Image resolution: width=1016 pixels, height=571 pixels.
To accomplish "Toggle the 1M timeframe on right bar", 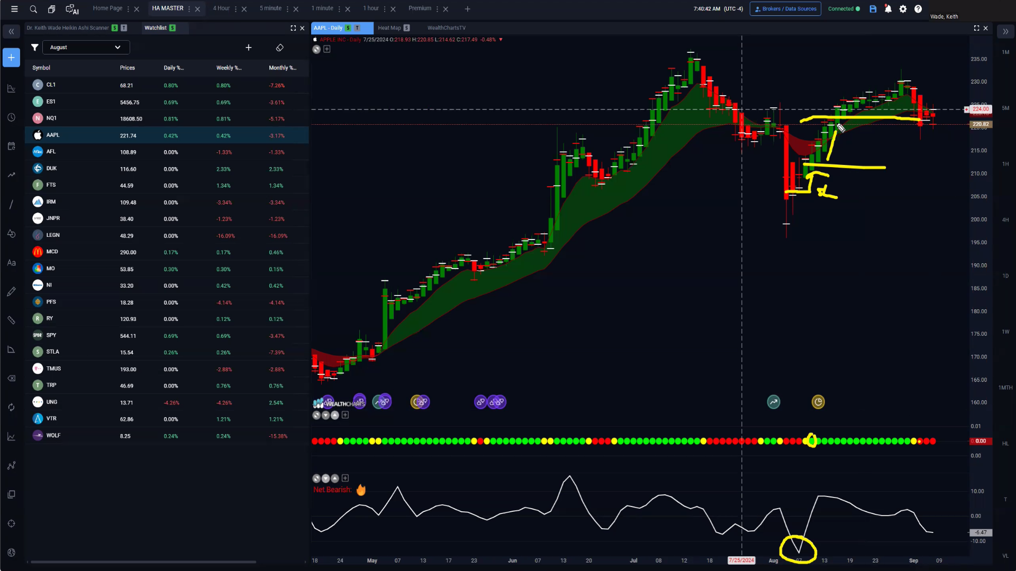I will pos(1005,52).
